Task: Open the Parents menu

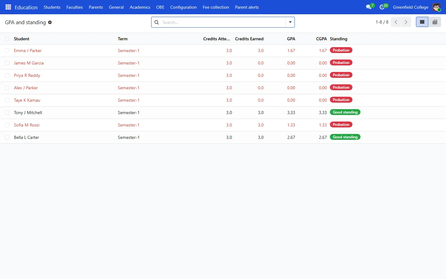Action: click(96, 7)
